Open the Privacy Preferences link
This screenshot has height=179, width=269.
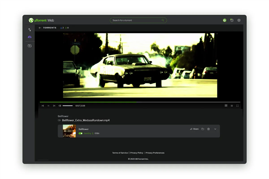tap(155, 153)
